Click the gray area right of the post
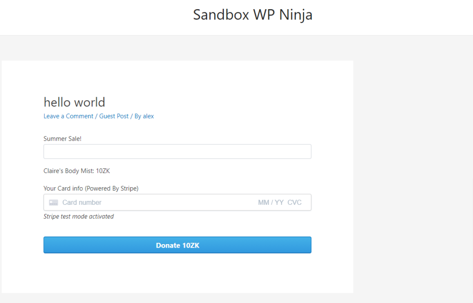The height and width of the screenshot is (303, 473). point(411,175)
